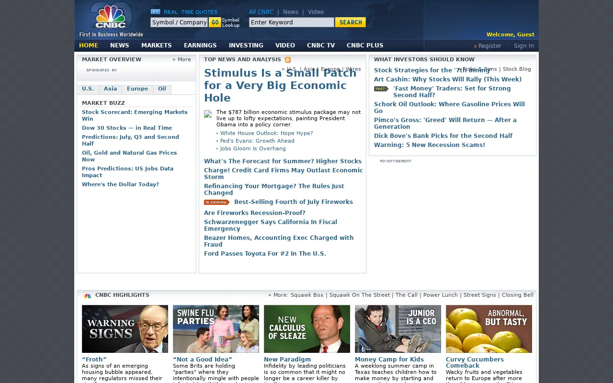Open the CNBC TV menu item

pyautogui.click(x=321, y=45)
